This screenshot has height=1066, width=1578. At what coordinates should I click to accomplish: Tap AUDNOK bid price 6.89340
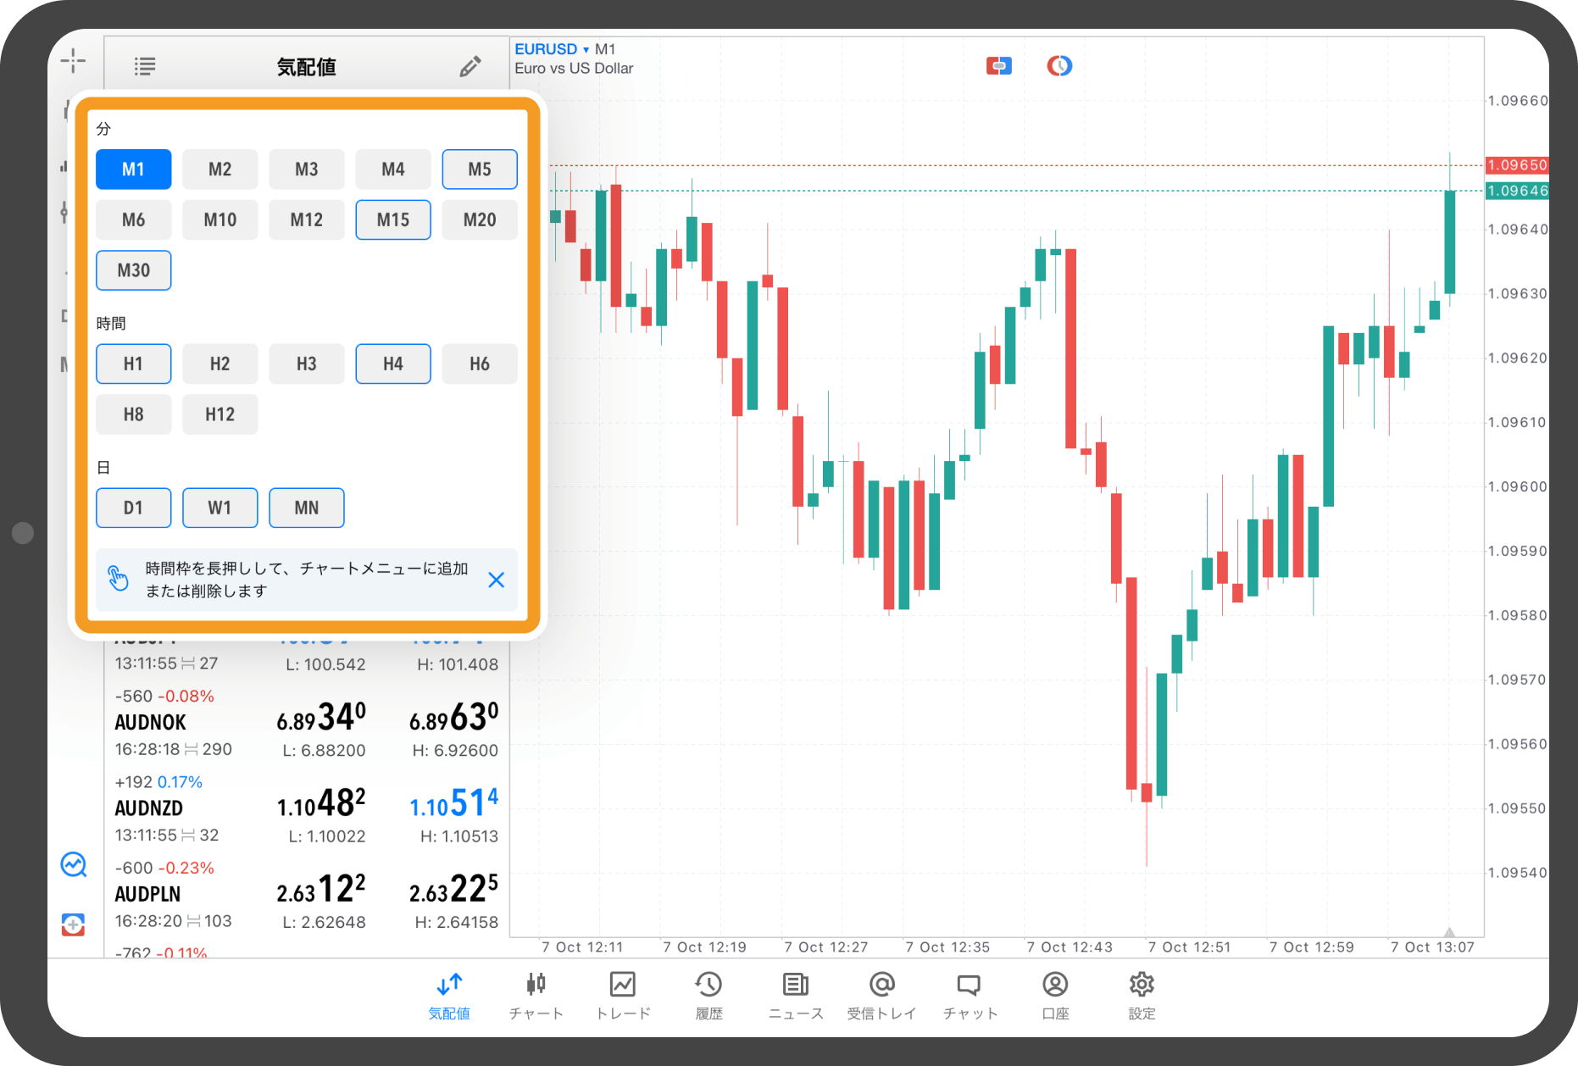pos(321,718)
